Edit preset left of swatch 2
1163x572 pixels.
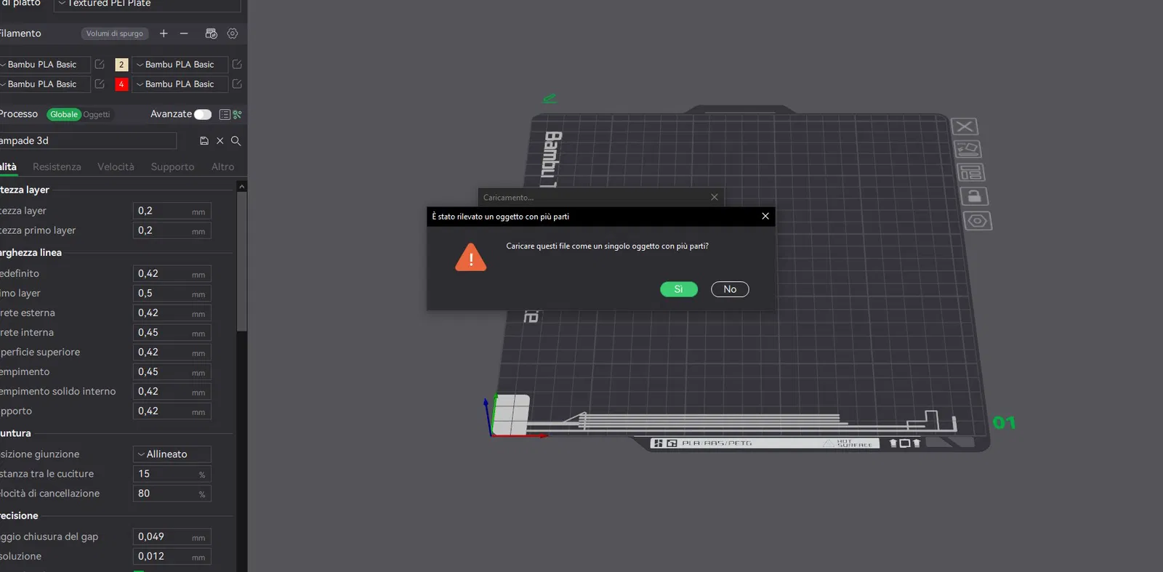click(100, 65)
